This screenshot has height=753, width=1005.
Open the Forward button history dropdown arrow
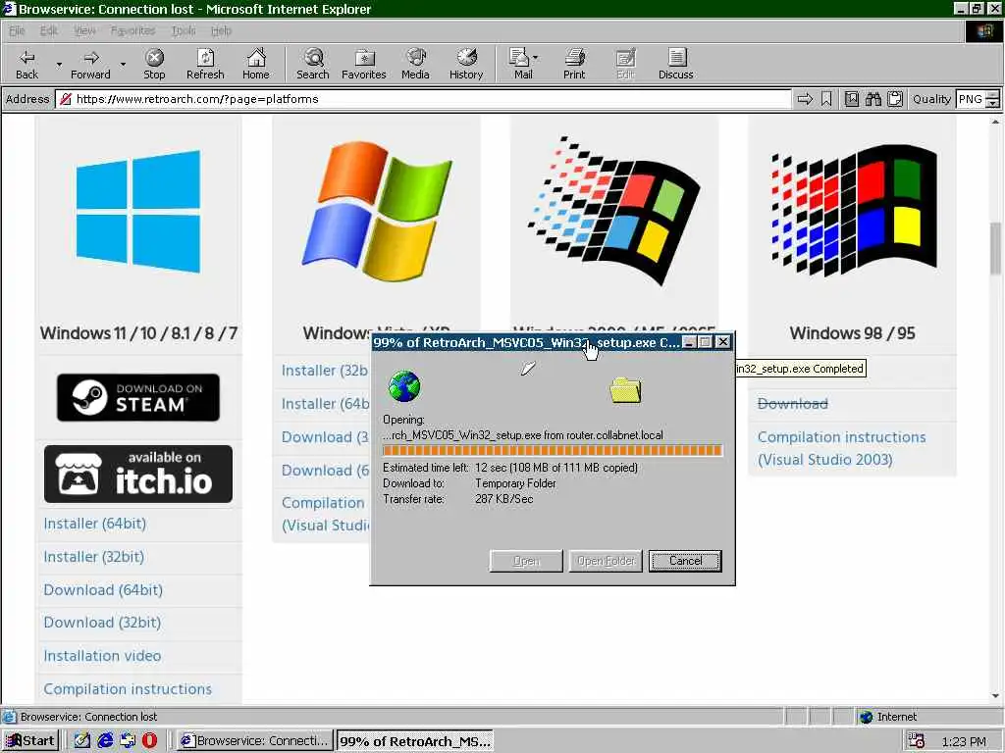123,65
